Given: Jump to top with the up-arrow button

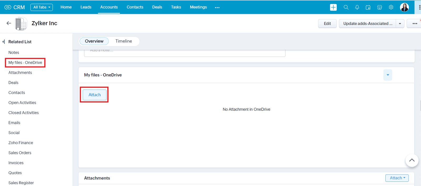Looking at the screenshot, I should pos(412,160).
